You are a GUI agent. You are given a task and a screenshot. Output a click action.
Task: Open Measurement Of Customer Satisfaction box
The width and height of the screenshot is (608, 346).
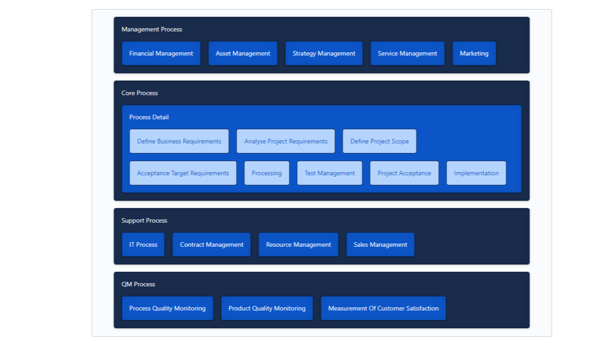coord(383,308)
